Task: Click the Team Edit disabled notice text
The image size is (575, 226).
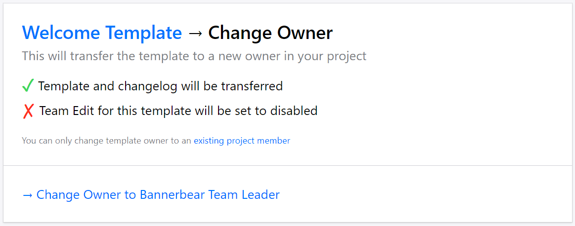Action: [x=178, y=111]
